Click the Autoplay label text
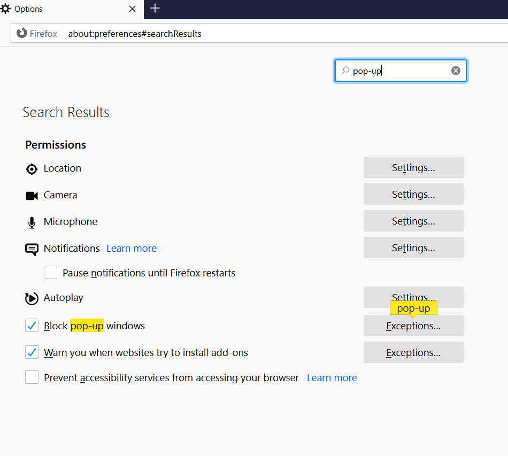Screen dimensions: 508x456 [64, 298]
